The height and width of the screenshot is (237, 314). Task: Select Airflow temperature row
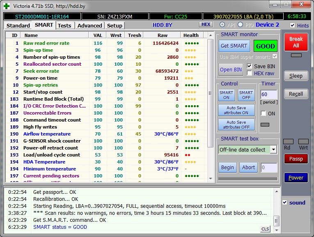pyautogui.click(x=106, y=134)
